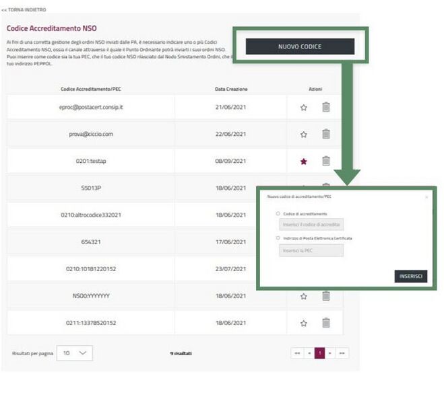Viewport: 444px width, 403px height.
Task: Click star icon for eproc@postacert.consip.it row
Action: coord(303,108)
